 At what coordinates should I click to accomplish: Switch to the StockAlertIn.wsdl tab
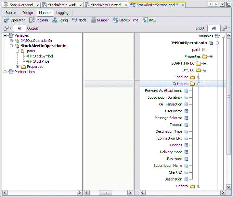point(62,5)
